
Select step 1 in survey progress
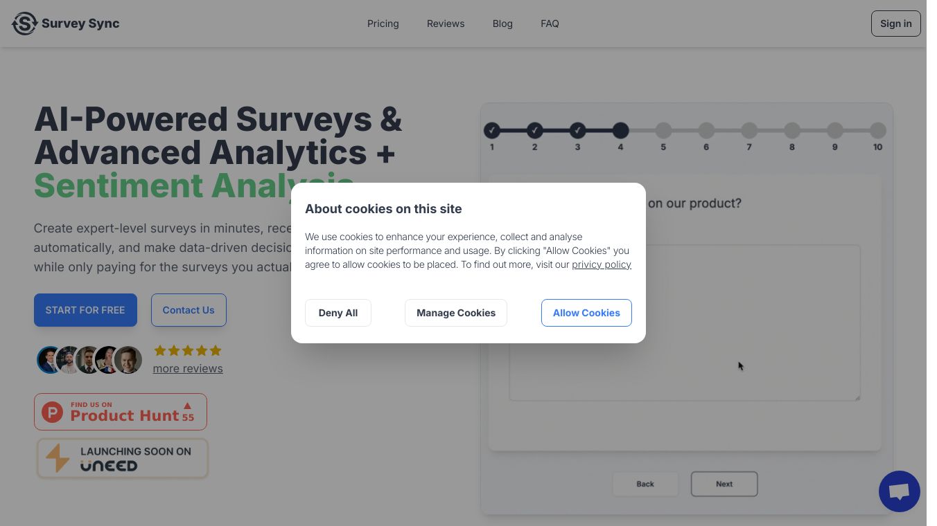(x=492, y=130)
